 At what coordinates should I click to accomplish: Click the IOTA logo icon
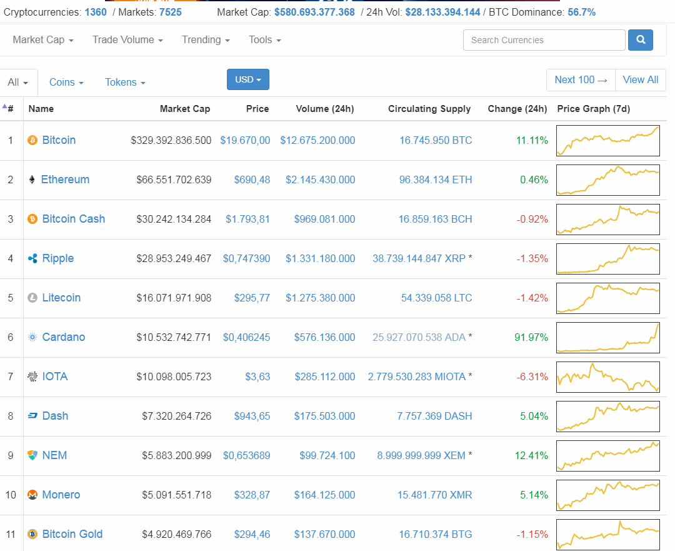(x=32, y=377)
